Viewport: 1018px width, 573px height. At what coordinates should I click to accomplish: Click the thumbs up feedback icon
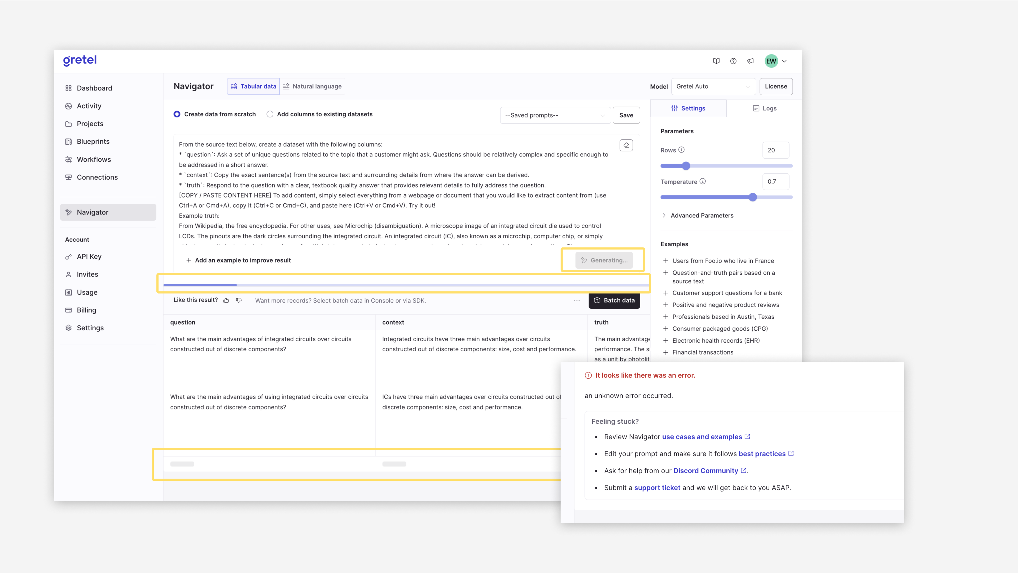(x=226, y=300)
